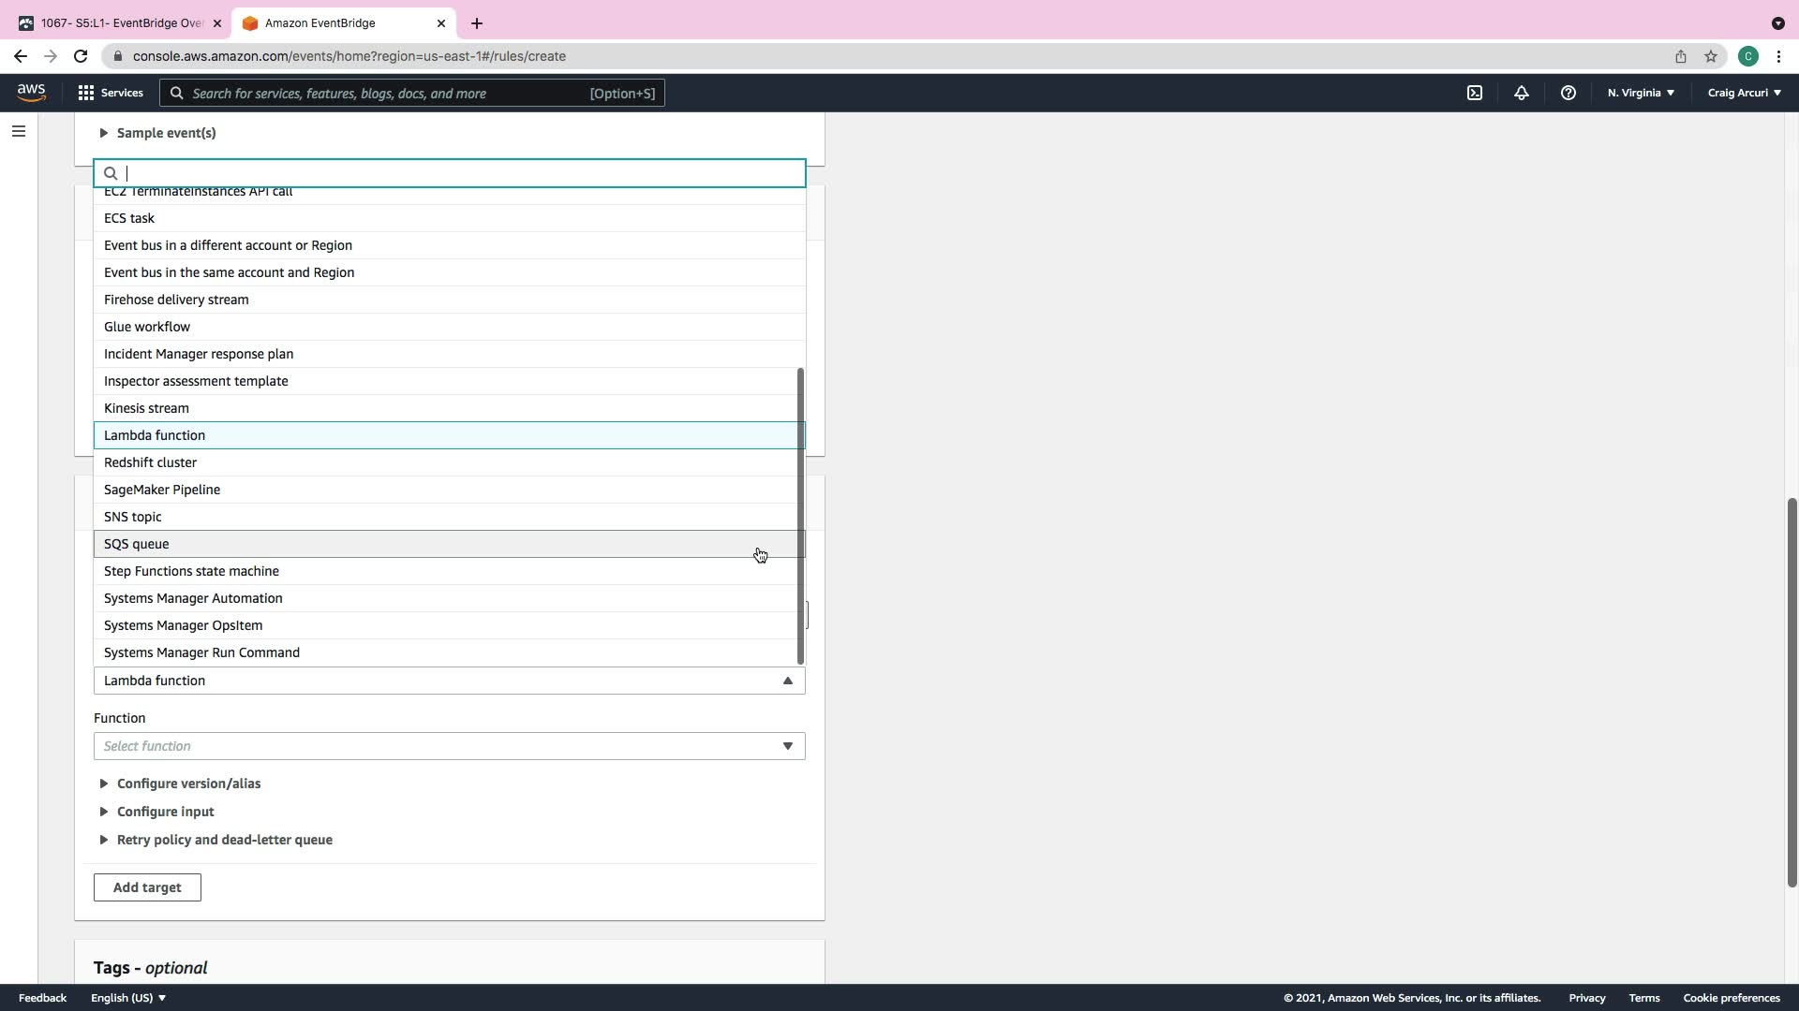Click the target filter search field
1799x1011 pixels.
coord(459,173)
